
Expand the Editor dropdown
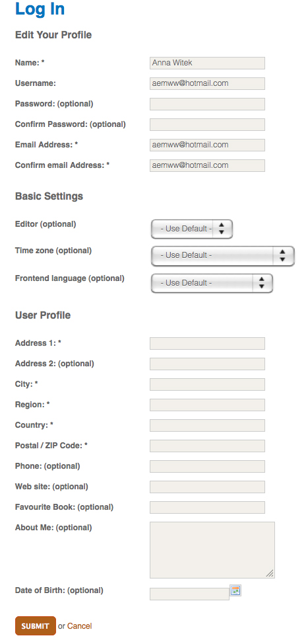pyautogui.click(x=191, y=229)
